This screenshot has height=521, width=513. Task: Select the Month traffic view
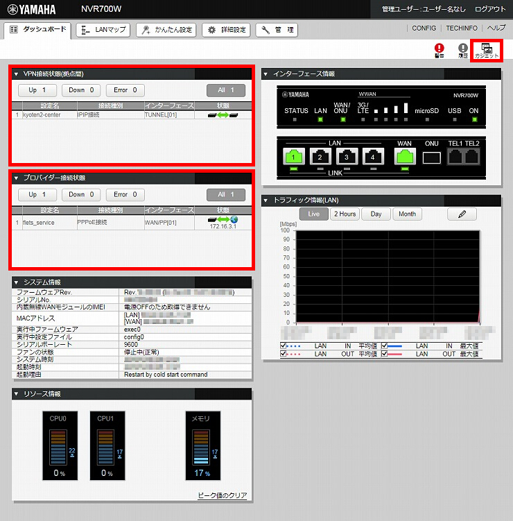point(408,214)
